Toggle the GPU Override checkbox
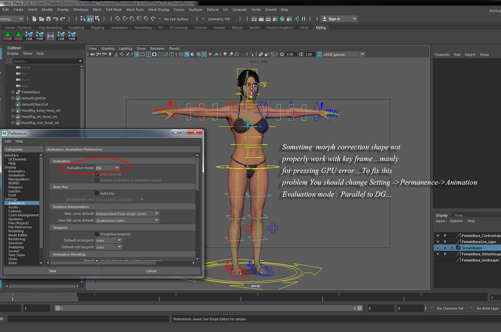Screen dimensions: 501x332 97,174
